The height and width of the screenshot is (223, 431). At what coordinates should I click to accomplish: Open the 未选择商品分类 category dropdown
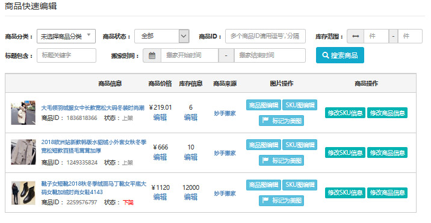66,36
